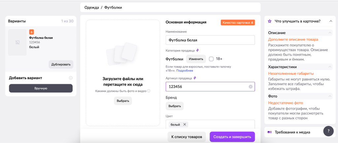Click the orange quality badge 6 in variant card
The height and width of the screenshot is (143, 338).
[x=31, y=32]
